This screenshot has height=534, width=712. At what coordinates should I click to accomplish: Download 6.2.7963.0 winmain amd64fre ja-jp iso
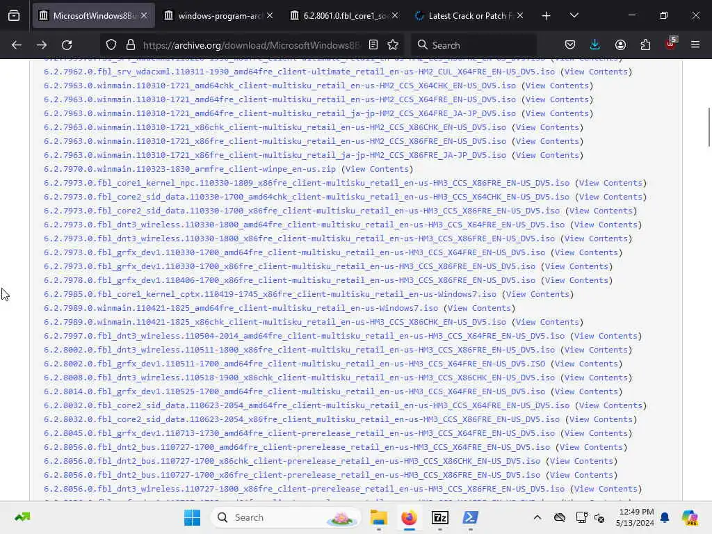point(280,113)
